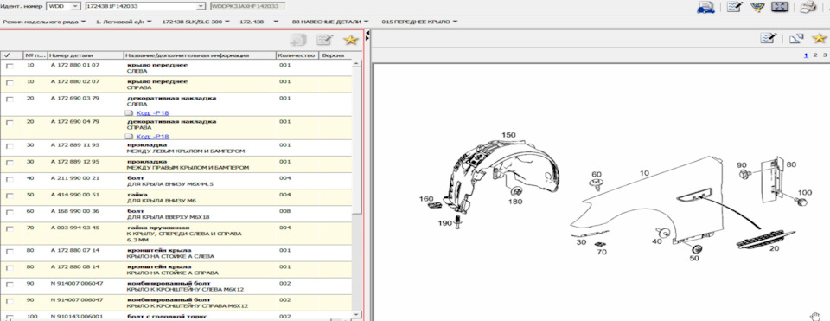The height and width of the screenshot is (321, 830).
Task: Go to diagram page 2
Action: pyautogui.click(x=815, y=55)
